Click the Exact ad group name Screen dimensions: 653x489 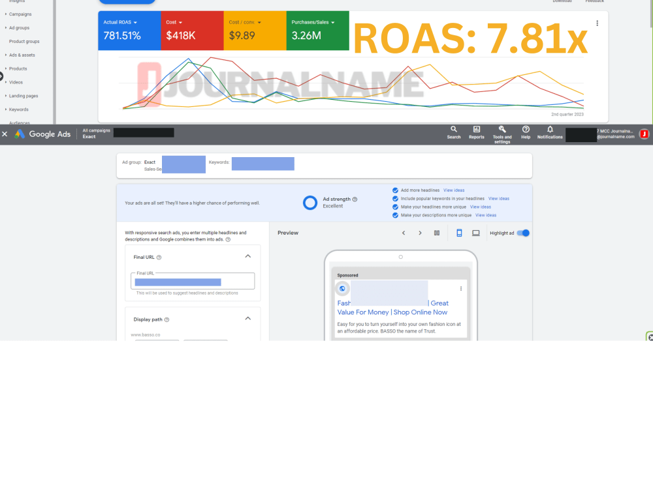150,162
